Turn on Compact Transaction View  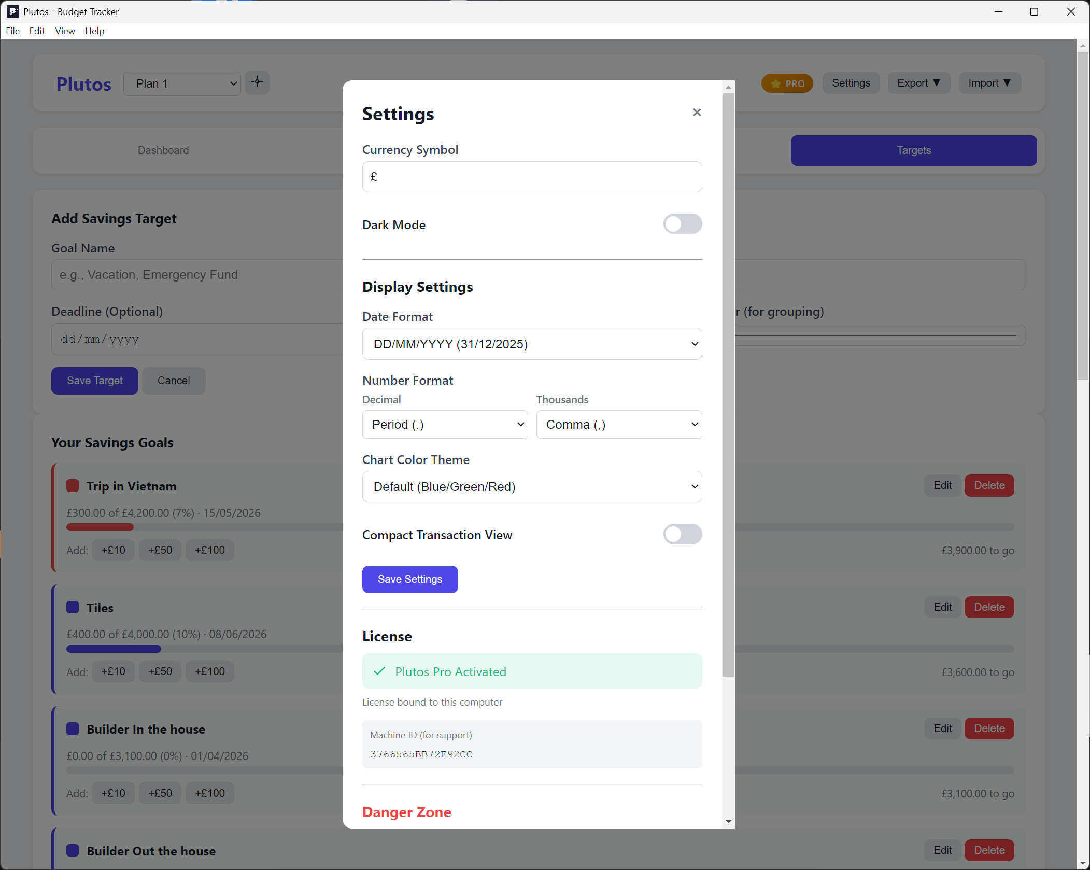click(x=683, y=534)
